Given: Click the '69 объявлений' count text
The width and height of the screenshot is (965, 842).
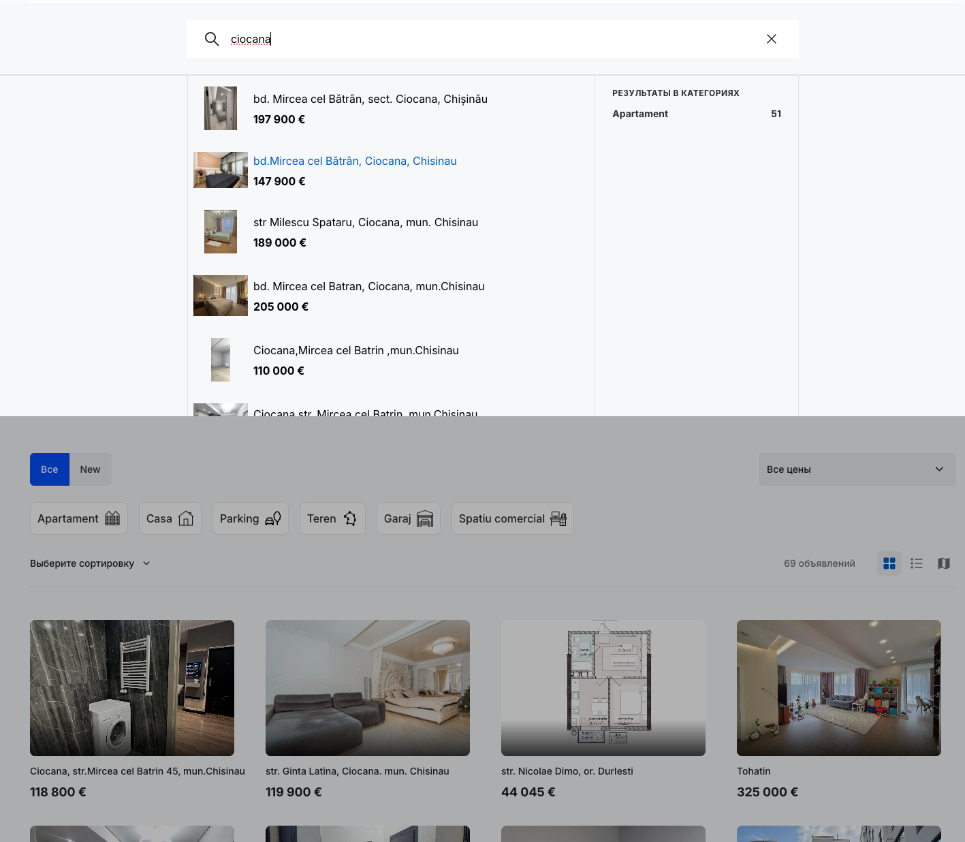Looking at the screenshot, I should (819, 563).
